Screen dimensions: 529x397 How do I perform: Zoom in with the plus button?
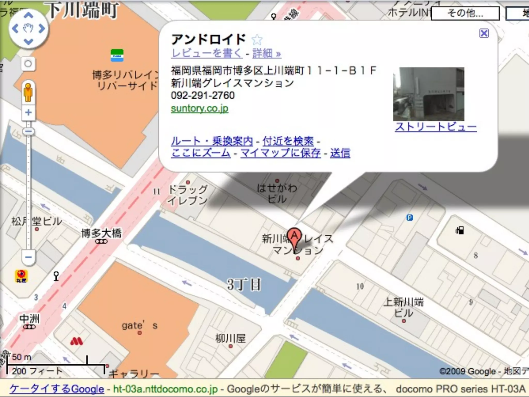[x=28, y=112]
